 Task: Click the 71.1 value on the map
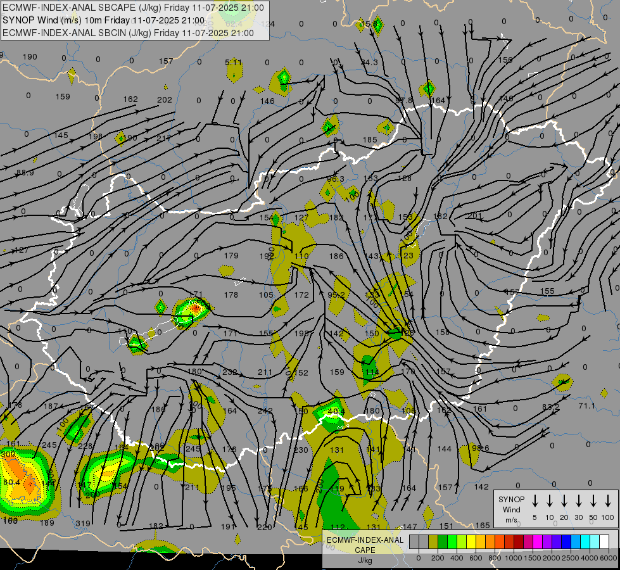(586, 406)
